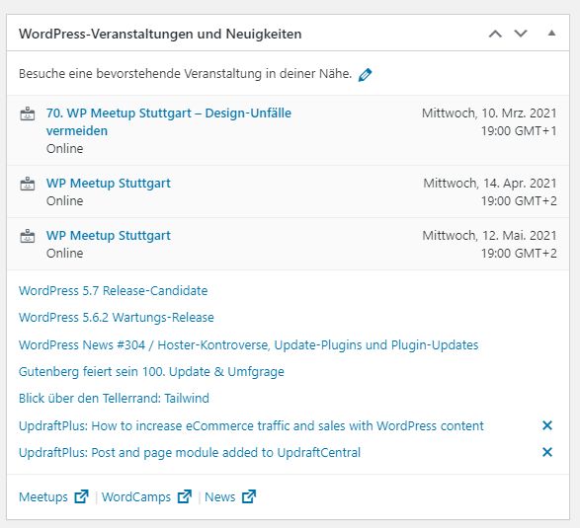
Task: Open the May WP Meetup Stuttgart link
Action: pyautogui.click(x=109, y=235)
